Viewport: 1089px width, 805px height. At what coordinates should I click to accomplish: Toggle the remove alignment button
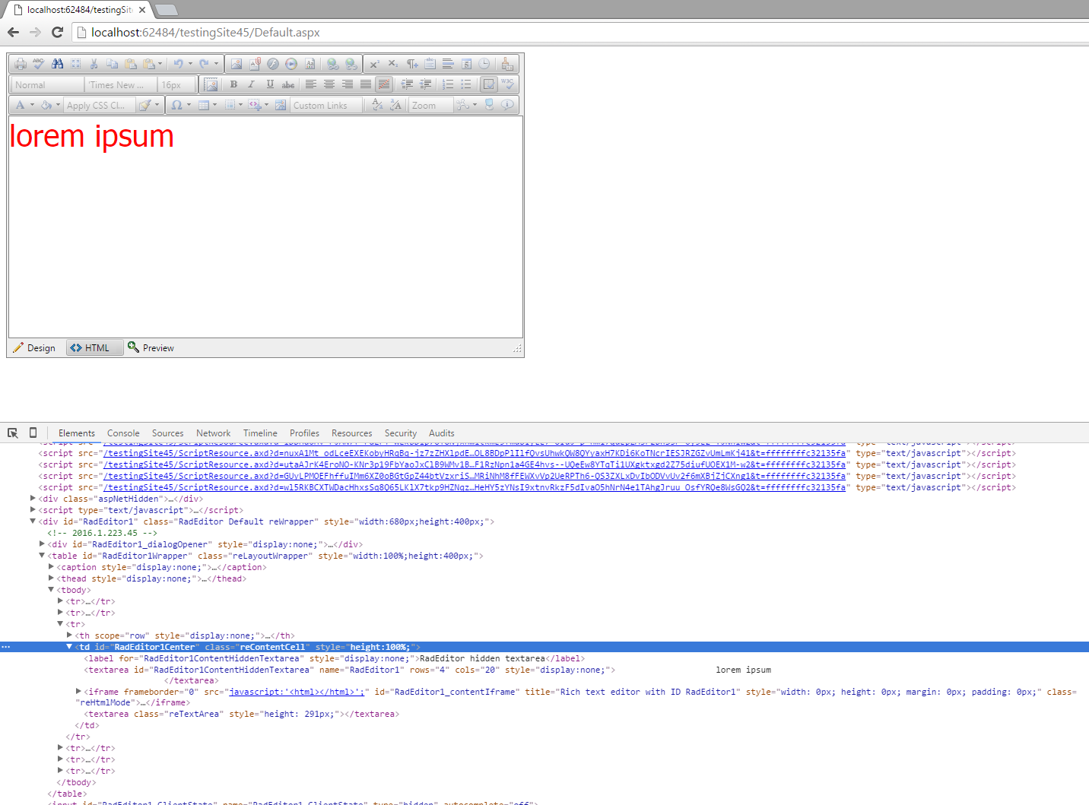tap(384, 84)
